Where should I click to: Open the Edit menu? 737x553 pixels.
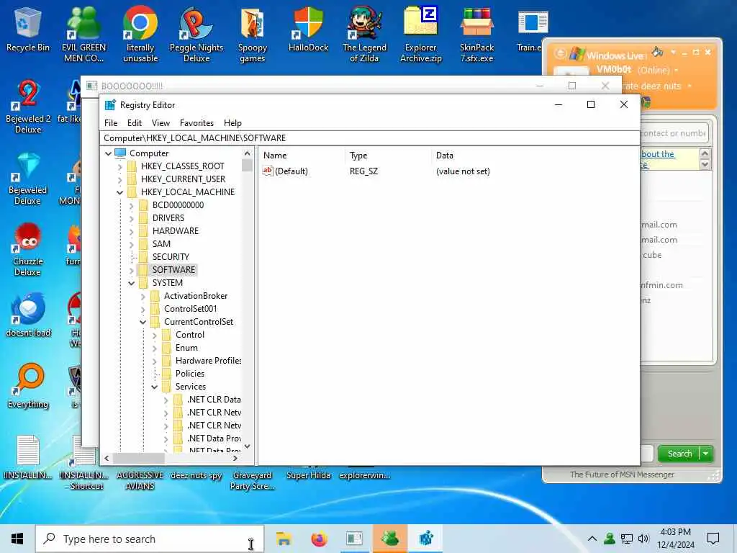coord(135,123)
